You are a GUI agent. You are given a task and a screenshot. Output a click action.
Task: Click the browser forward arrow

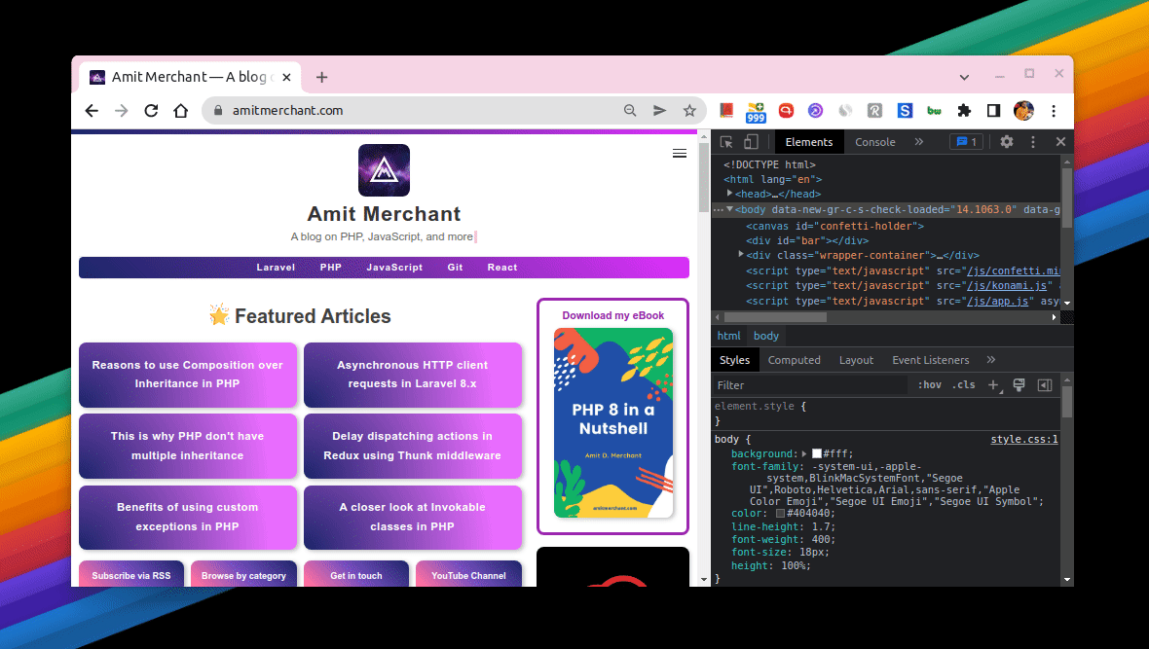122,111
